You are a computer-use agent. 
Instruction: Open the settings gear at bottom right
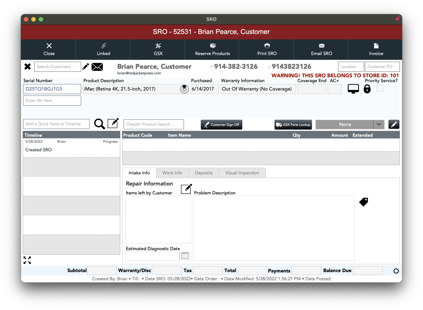396,271
